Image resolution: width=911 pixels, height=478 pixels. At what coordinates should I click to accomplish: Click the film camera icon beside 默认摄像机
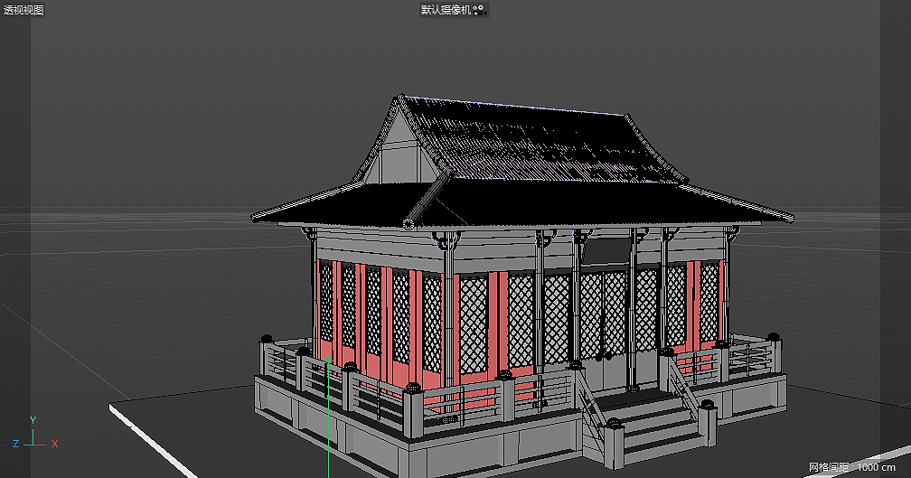(479, 10)
